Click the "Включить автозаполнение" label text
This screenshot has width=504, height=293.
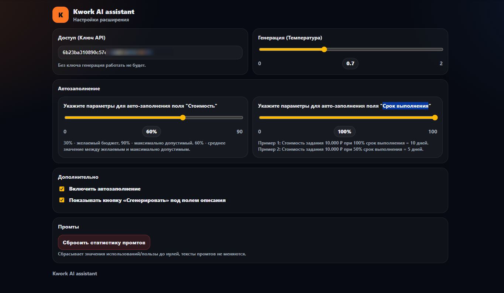105,189
